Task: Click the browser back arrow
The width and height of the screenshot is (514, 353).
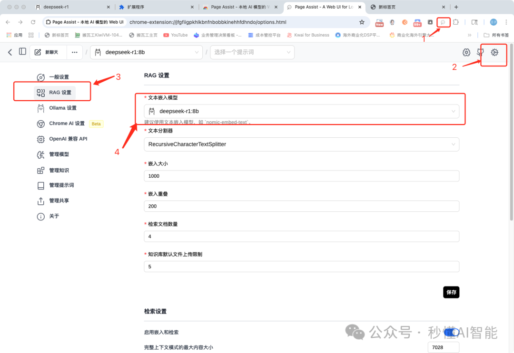Action: [8, 22]
